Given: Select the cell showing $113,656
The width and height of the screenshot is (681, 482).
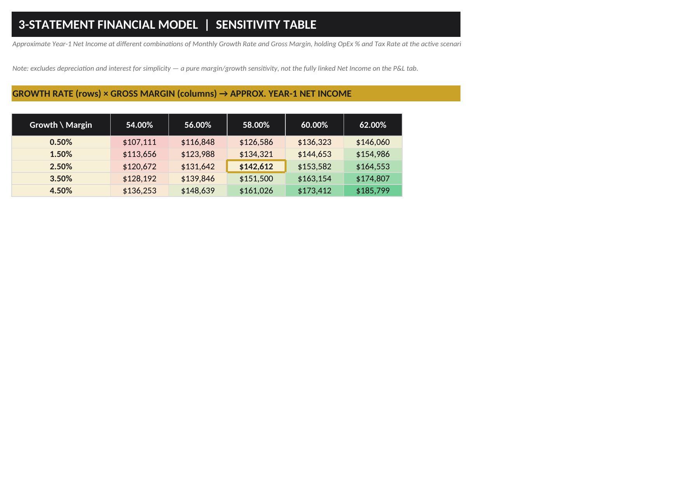Looking at the screenshot, I should [x=139, y=154].
